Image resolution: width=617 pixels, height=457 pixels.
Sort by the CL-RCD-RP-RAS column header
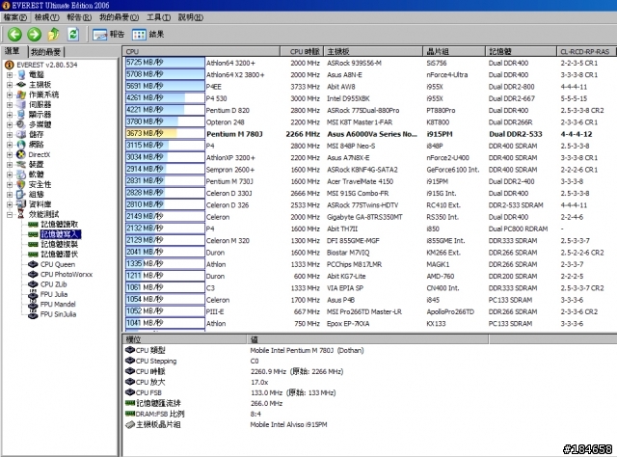[x=587, y=51]
